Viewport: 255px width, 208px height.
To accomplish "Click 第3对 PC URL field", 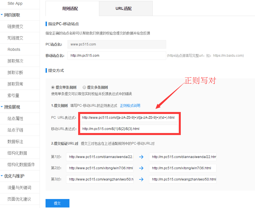I will 100,179.
